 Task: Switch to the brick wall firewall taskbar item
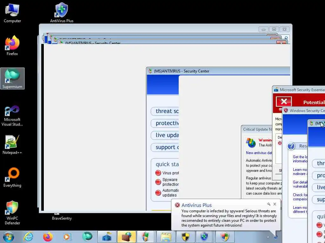tap(127, 237)
